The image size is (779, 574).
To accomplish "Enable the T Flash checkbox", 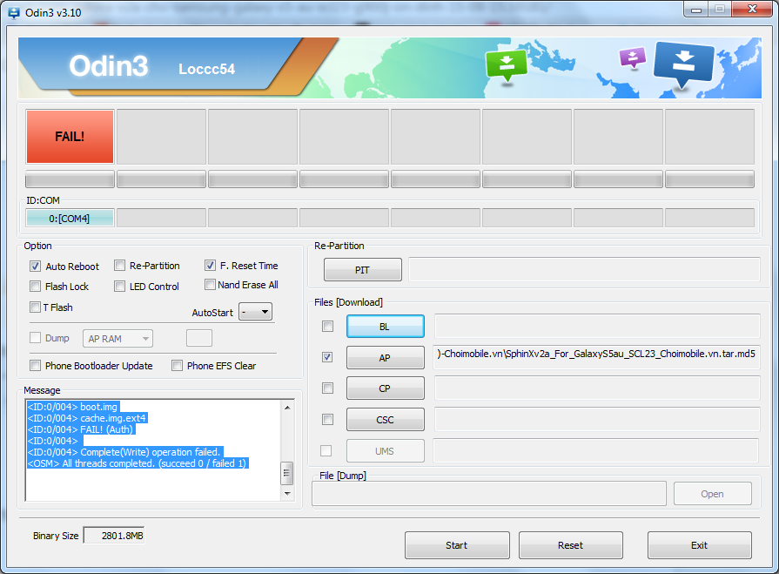I will tap(36, 307).
